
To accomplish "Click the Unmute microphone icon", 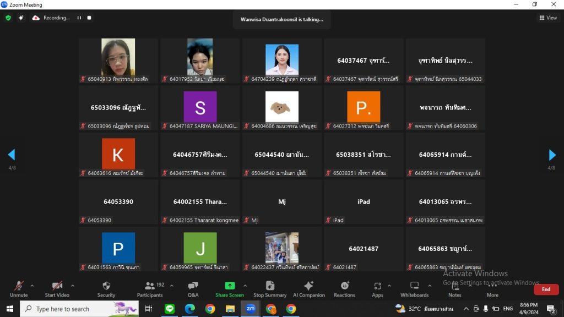I will pos(19,286).
